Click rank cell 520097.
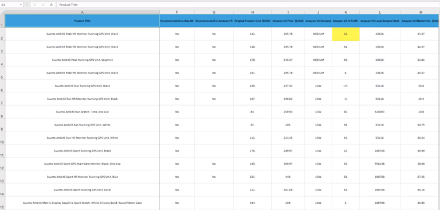Screen dimensions: 440x210 tap(380, 112)
